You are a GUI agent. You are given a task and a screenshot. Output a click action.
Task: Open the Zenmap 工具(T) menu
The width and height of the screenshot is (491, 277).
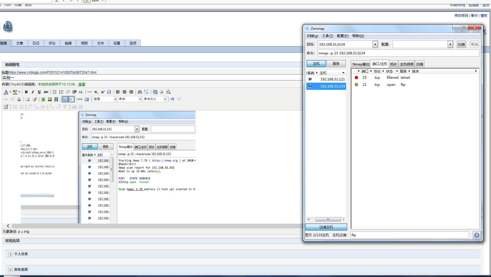tap(328, 36)
